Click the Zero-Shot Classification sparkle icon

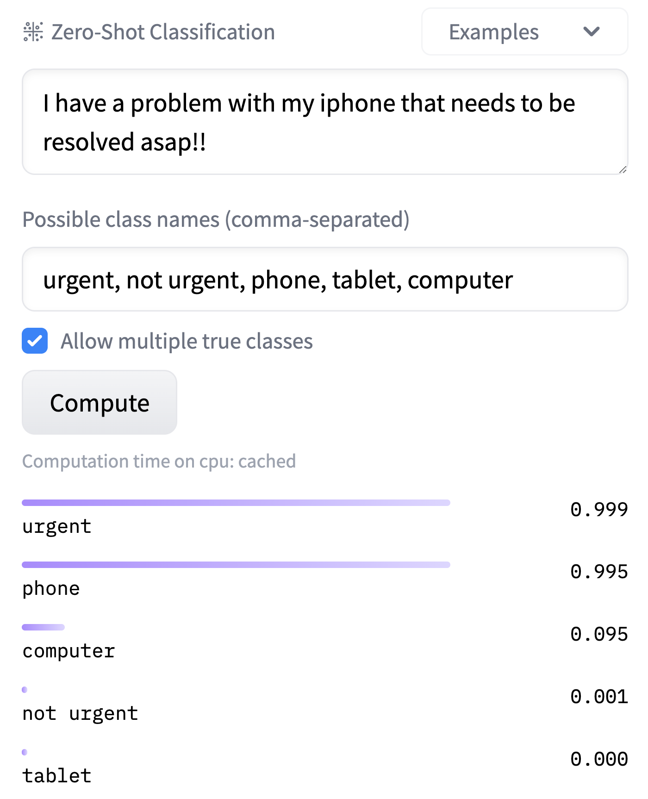point(33,32)
